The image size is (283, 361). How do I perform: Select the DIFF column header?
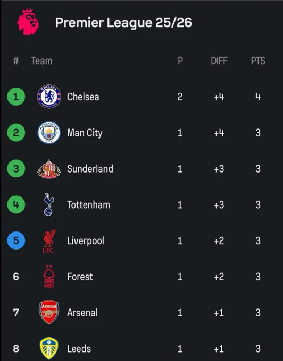click(x=219, y=61)
